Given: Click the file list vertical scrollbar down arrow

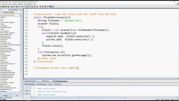Looking at the screenshot, I should (x=21, y=91).
